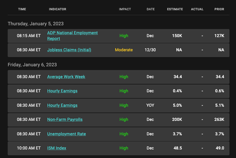Click the 200K estimate for Non-Farm Payrolls
This screenshot has width=236, height=158.
tap(177, 120)
